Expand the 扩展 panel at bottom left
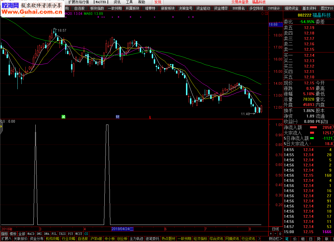334x242 pixels. (x=6, y=239)
